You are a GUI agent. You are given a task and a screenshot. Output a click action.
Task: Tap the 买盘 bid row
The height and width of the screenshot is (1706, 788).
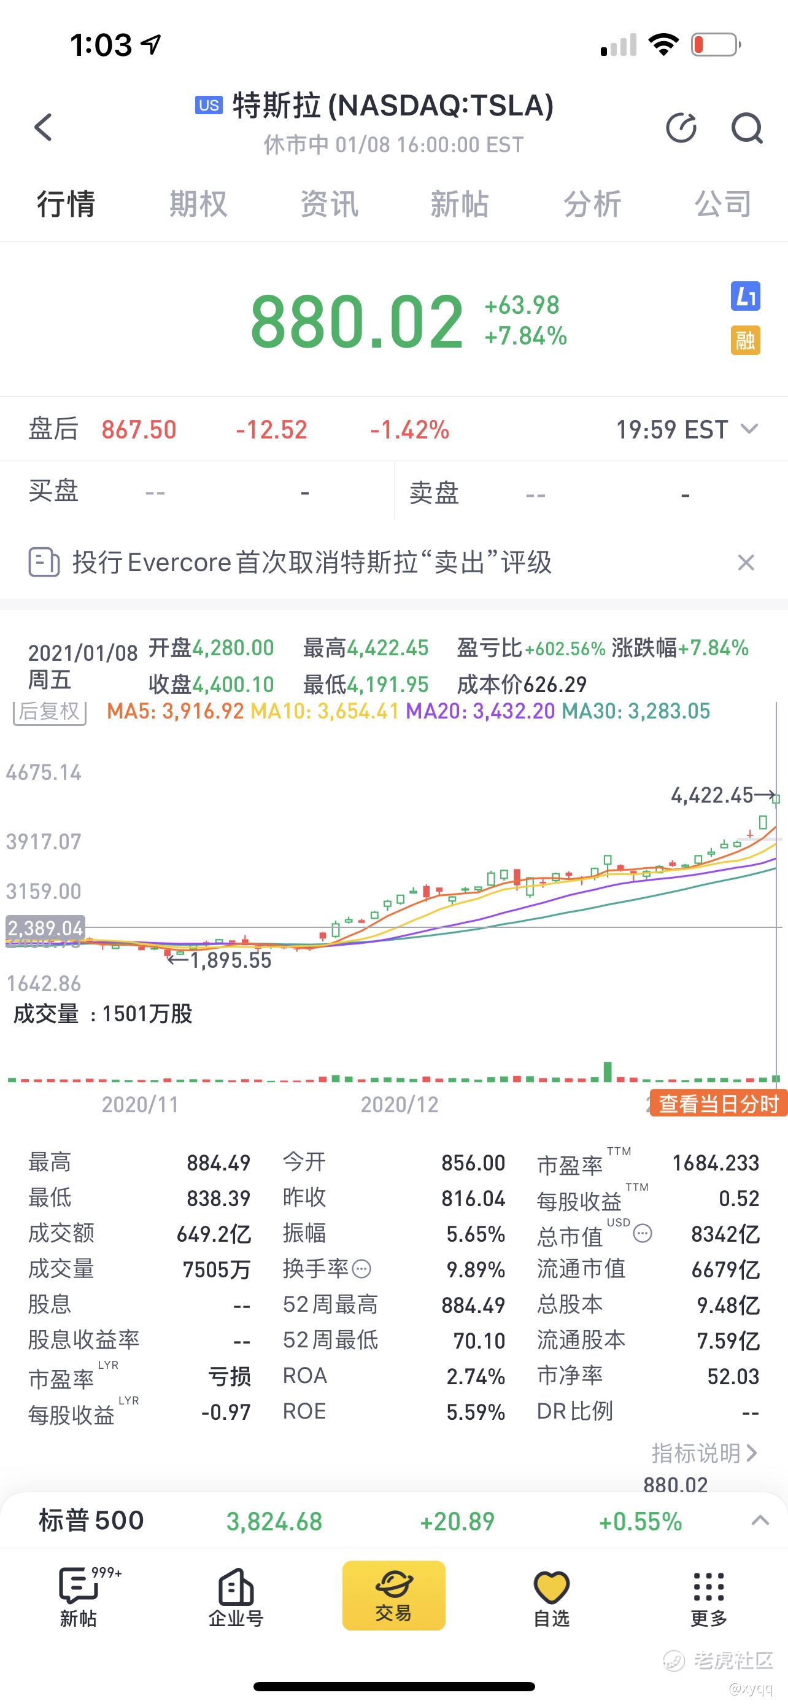tap(196, 492)
